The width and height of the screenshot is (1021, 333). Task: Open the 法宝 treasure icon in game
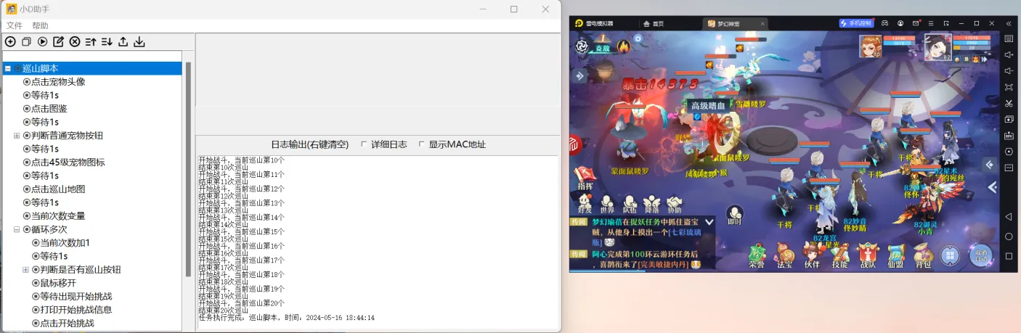coord(784,257)
